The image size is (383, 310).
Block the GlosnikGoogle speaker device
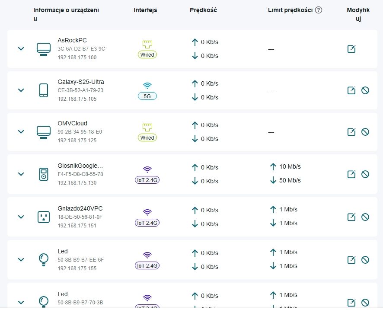point(365,174)
